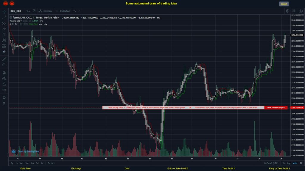Open the candle bar style selector

pos(34,11)
